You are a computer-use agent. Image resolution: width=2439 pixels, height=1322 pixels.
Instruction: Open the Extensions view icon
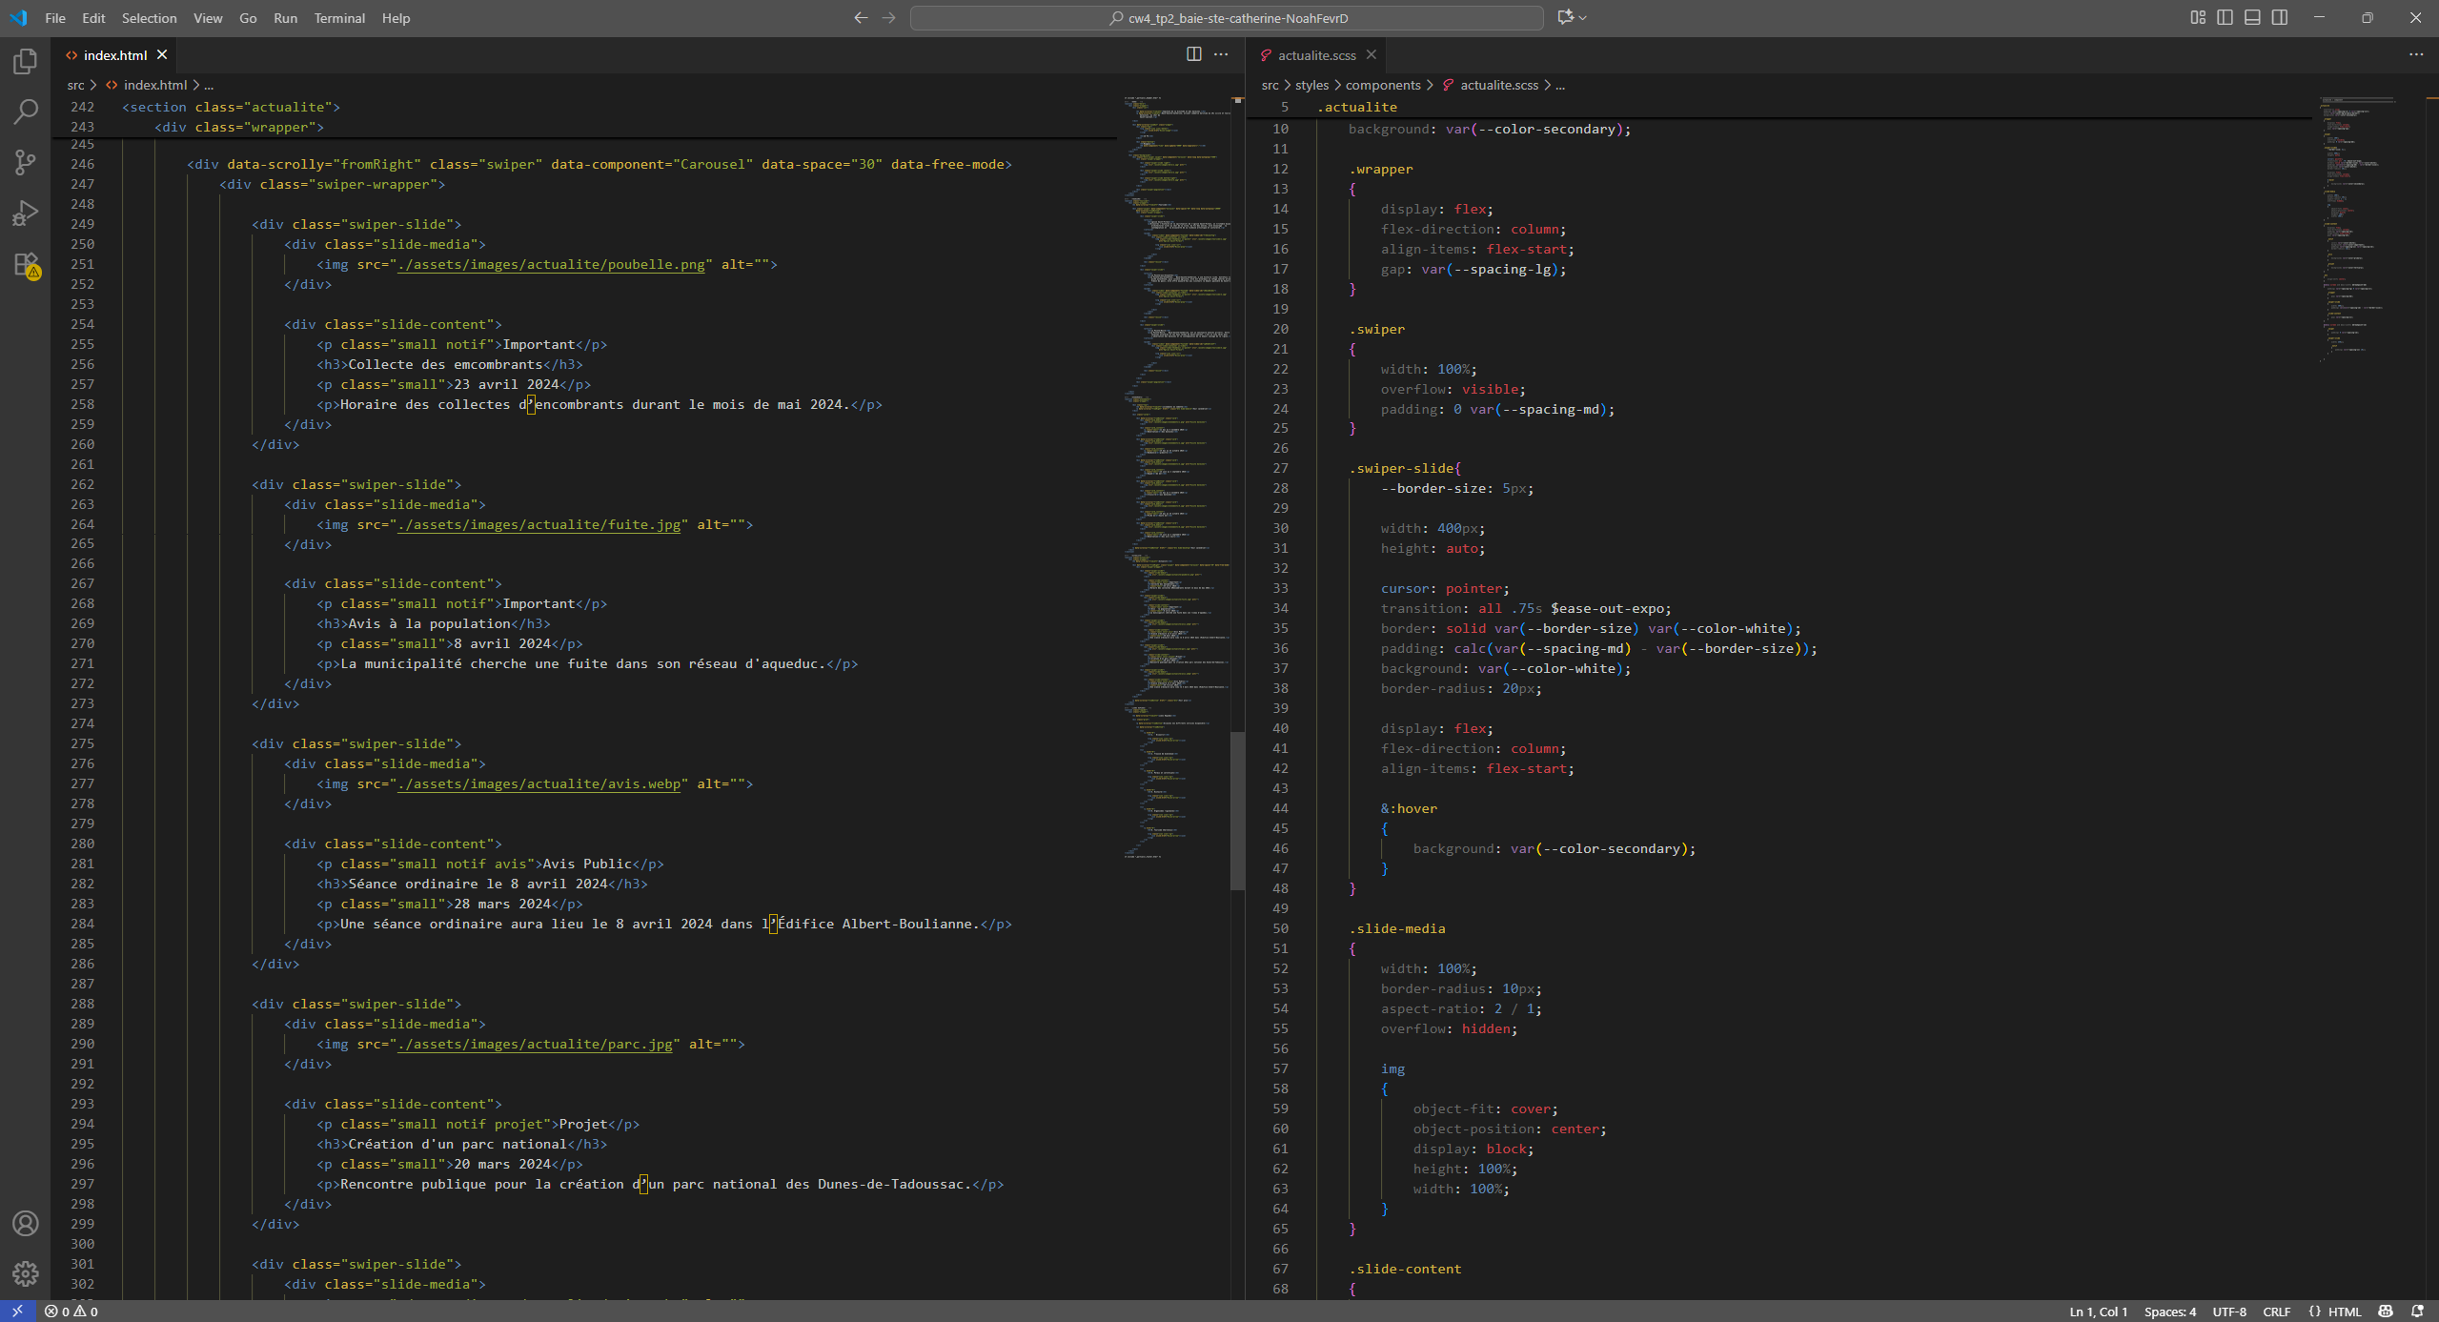tap(26, 264)
